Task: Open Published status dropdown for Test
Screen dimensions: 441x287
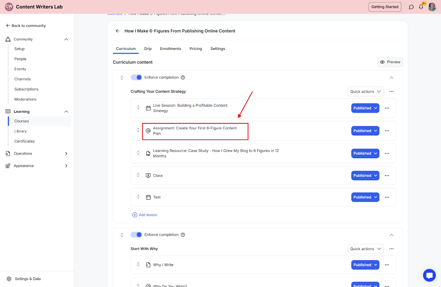Action: [365, 197]
